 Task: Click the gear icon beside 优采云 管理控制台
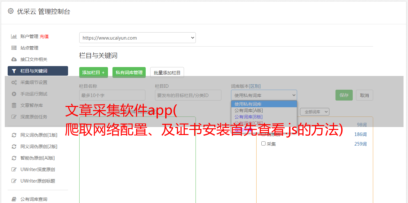click(x=11, y=11)
